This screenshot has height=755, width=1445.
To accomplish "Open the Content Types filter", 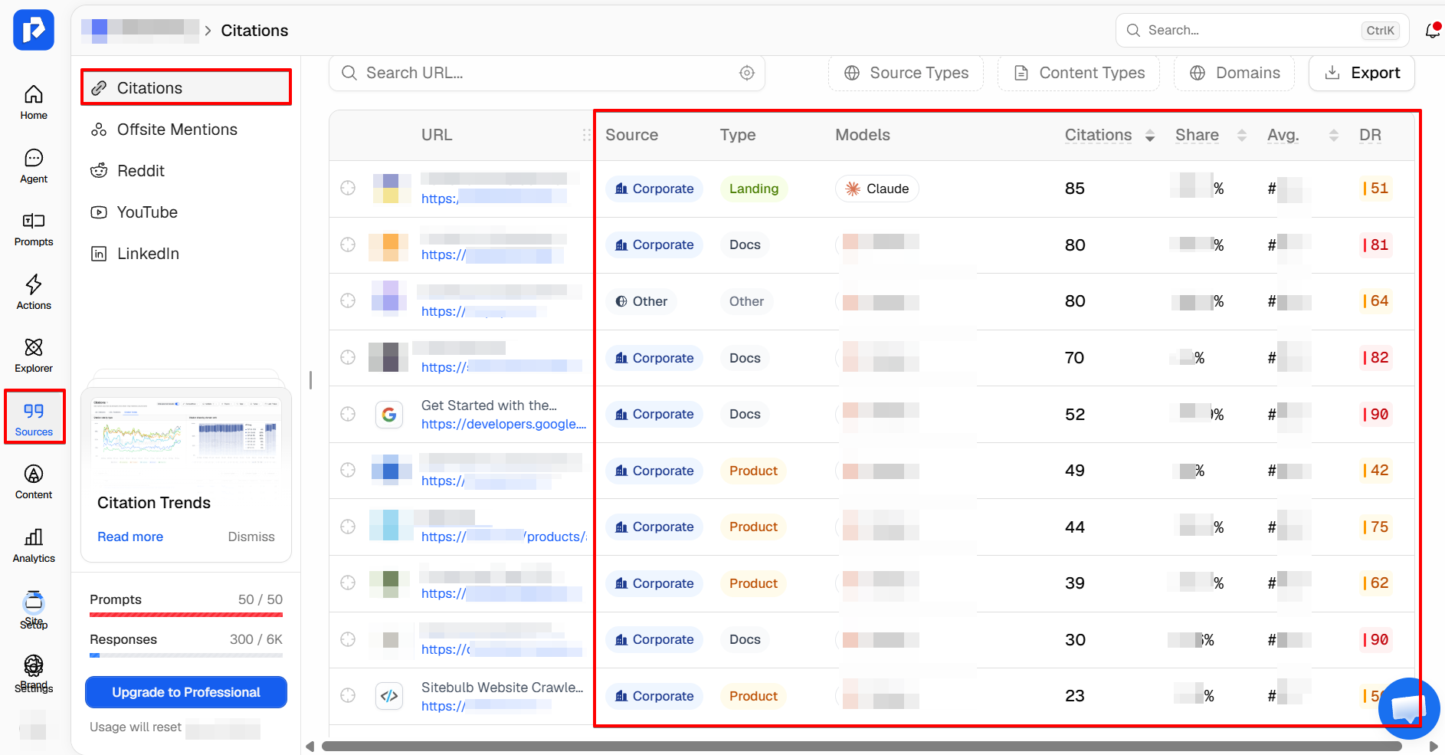I will pyautogui.click(x=1079, y=73).
